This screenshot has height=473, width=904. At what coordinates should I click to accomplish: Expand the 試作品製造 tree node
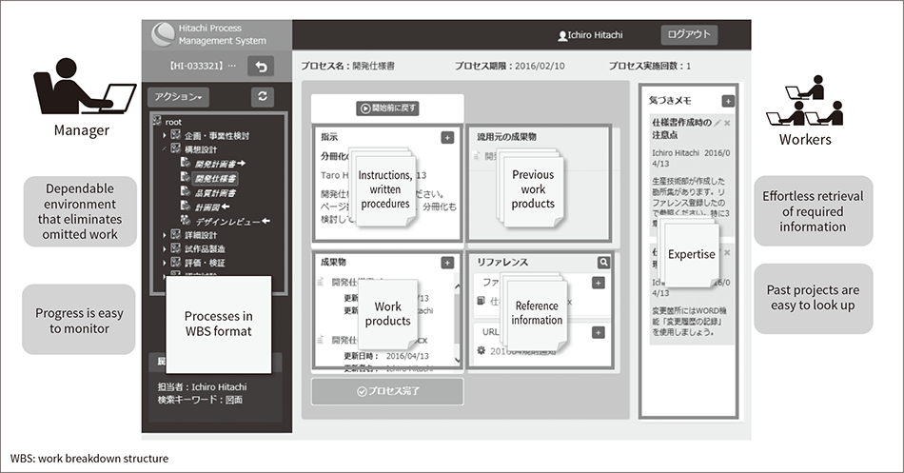pyautogui.click(x=164, y=249)
